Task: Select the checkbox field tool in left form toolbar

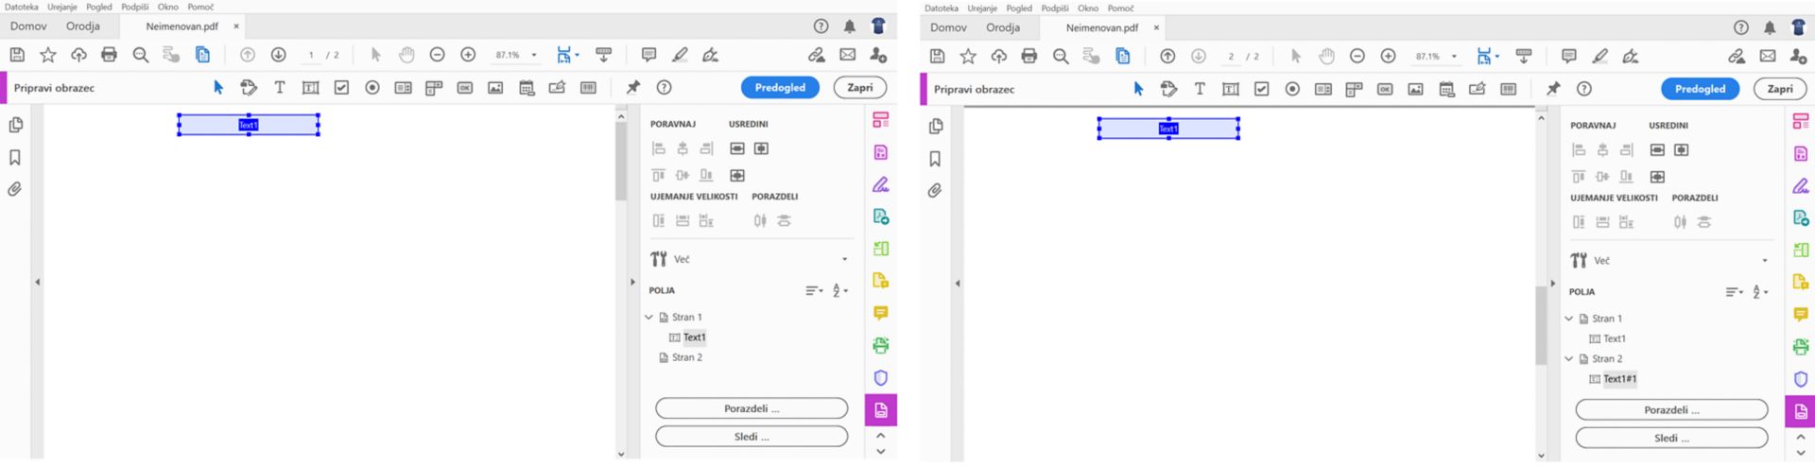Action: (x=341, y=88)
